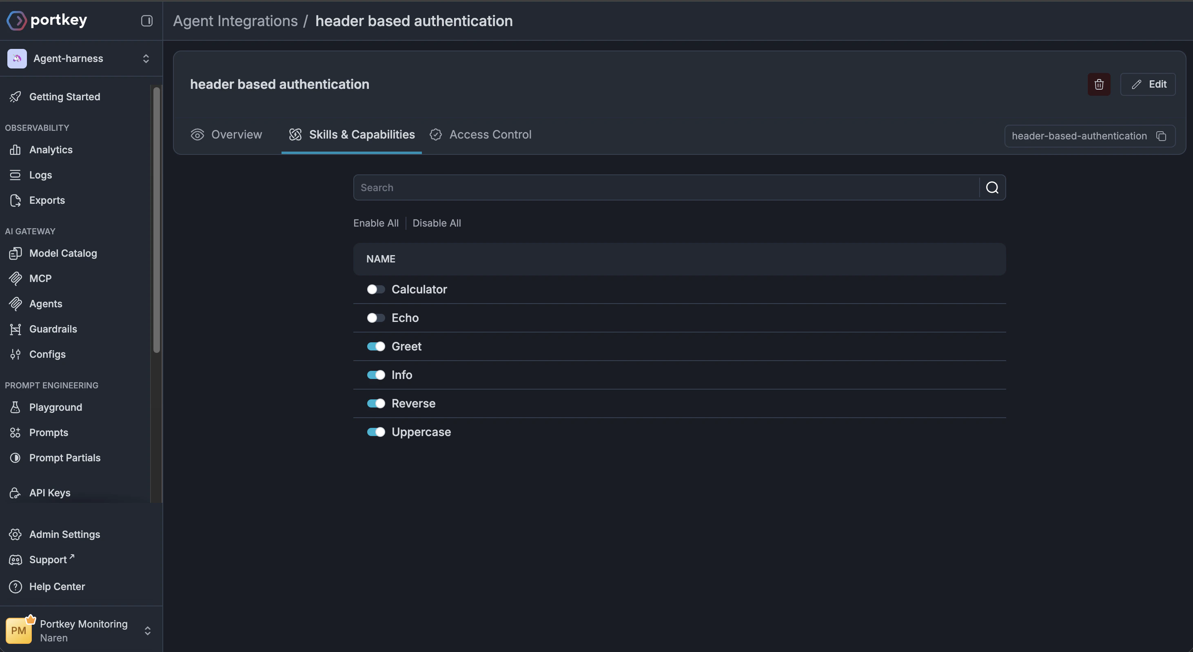Open the Guardrails sidebar item
This screenshot has height=652, width=1193.
[53, 329]
